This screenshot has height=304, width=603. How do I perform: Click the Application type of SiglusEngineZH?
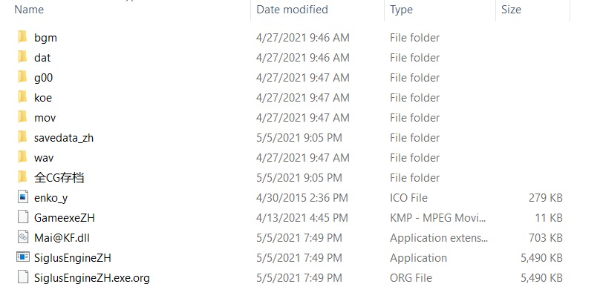click(418, 258)
